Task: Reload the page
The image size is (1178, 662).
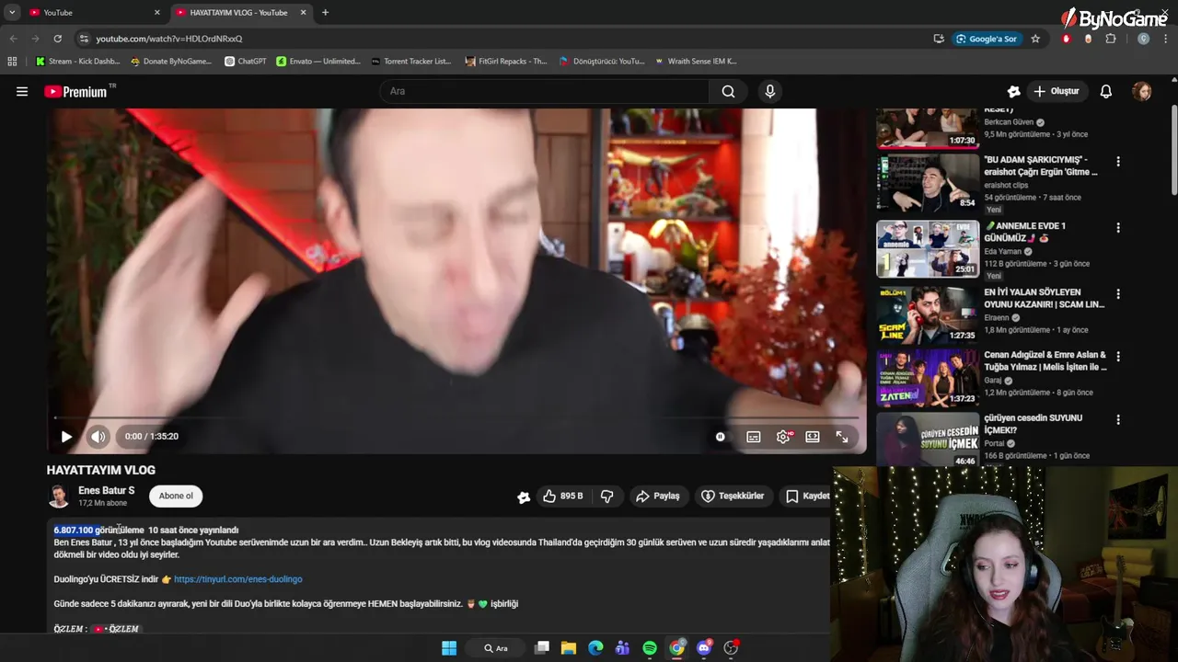Action: pyautogui.click(x=57, y=39)
